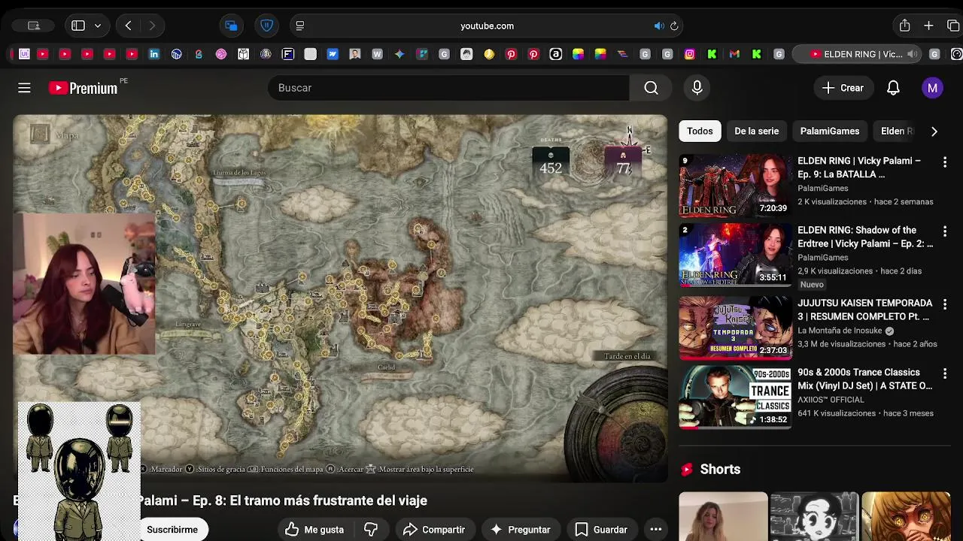Click the shield privacy icon in toolbar
The height and width of the screenshot is (541, 963).
pyautogui.click(x=266, y=26)
